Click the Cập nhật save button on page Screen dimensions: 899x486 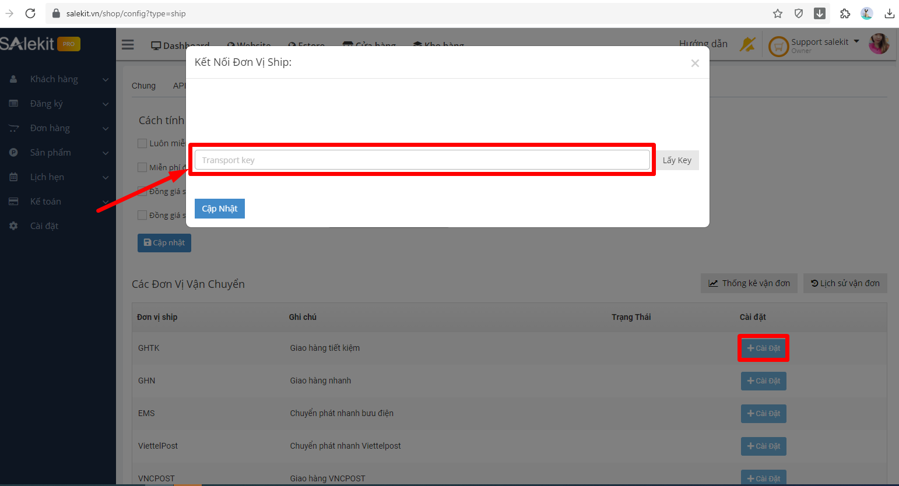tap(164, 243)
